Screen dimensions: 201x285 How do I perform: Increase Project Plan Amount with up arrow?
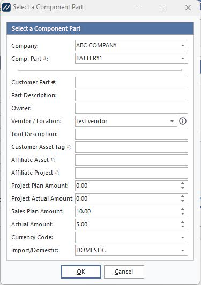click(183, 183)
